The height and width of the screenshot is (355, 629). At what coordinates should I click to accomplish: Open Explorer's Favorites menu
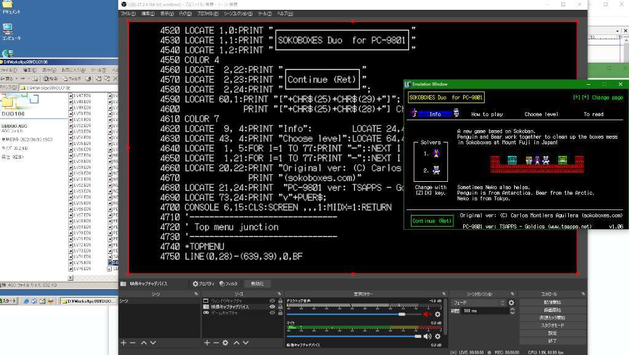74,70
